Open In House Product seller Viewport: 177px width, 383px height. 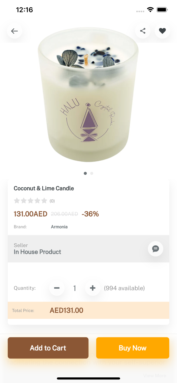click(37, 252)
